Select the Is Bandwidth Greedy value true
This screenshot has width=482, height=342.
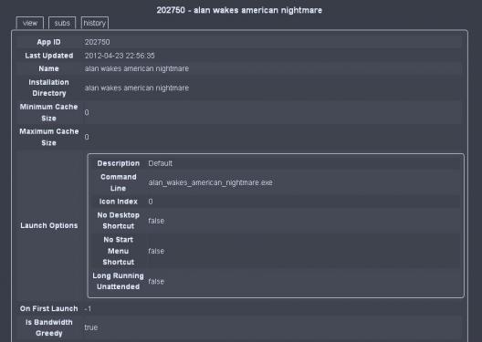[x=91, y=327]
